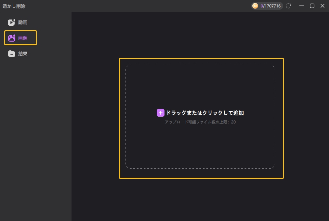This screenshot has width=329, height=221.
Task: Click the video icon in the sidebar
Action: 12,22
